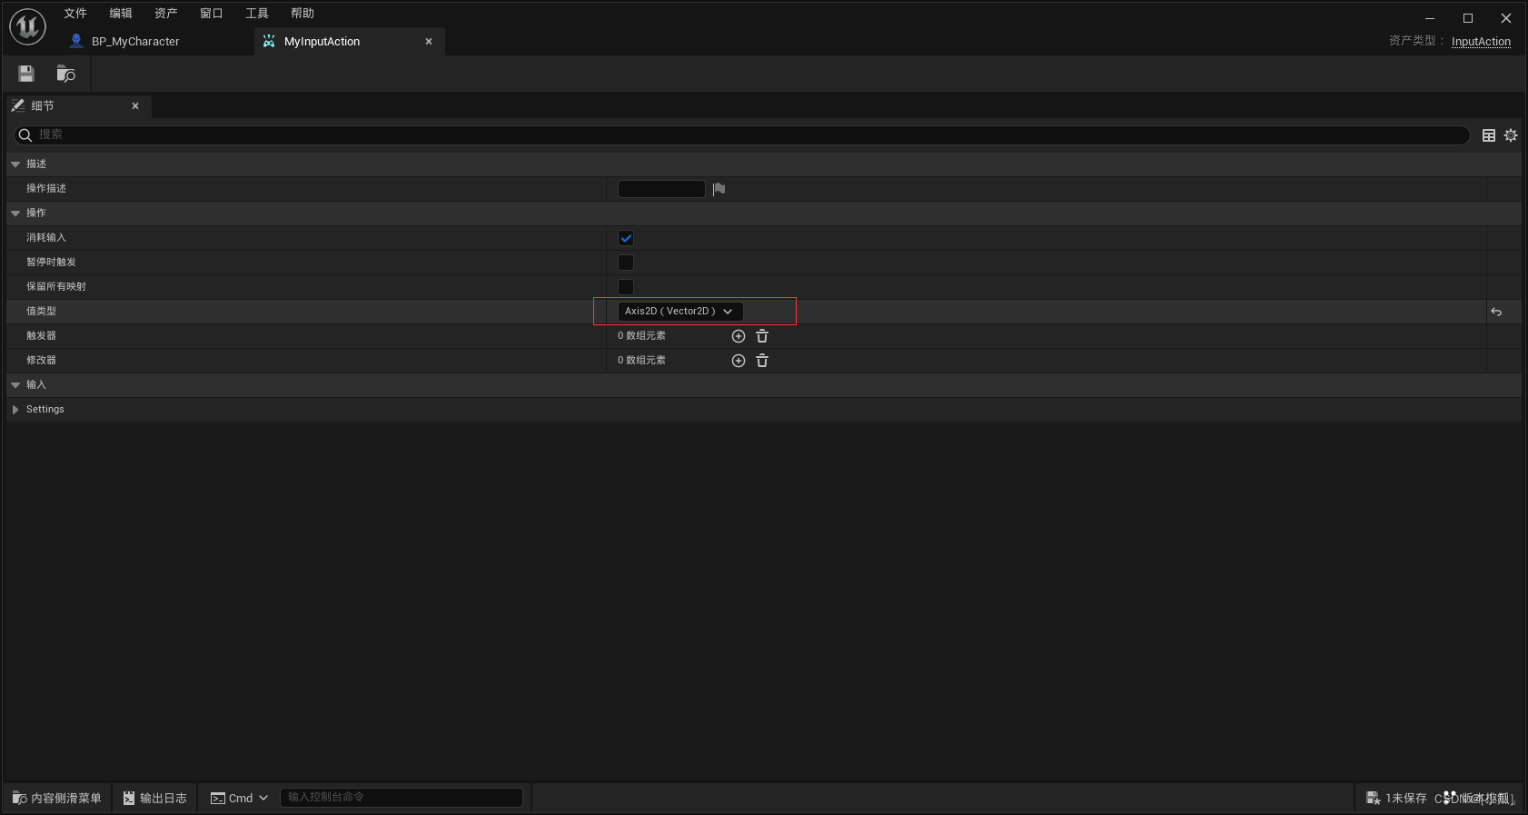Open the 帮助 menu
1528x815 pixels.
coord(303,13)
